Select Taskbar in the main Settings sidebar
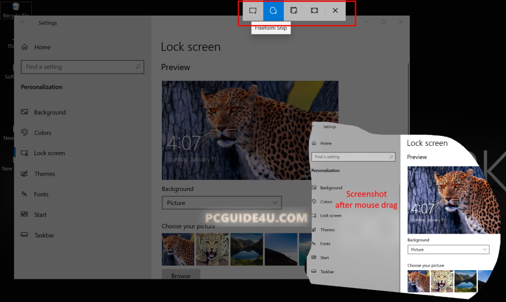Image resolution: width=506 pixels, height=302 pixels. click(44, 235)
